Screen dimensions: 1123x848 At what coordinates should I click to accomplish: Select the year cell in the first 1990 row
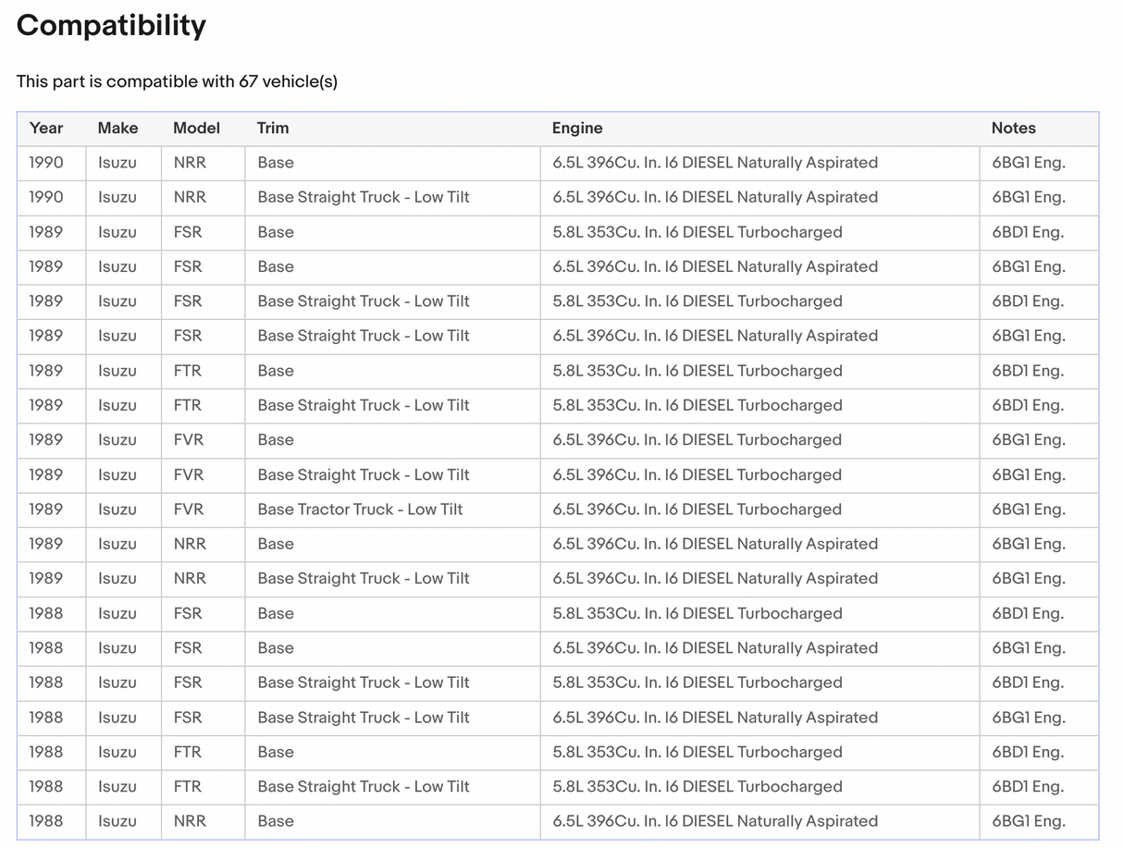pos(46,163)
